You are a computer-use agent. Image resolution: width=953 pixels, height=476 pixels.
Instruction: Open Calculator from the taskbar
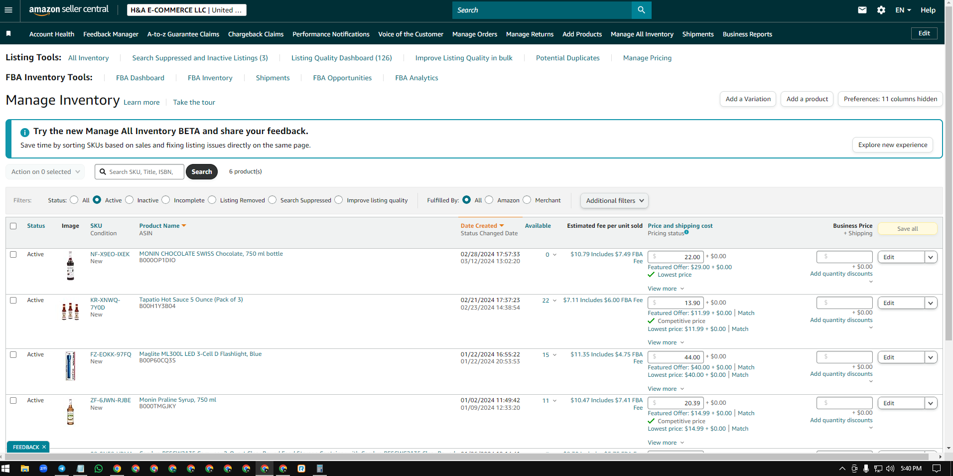click(320, 469)
